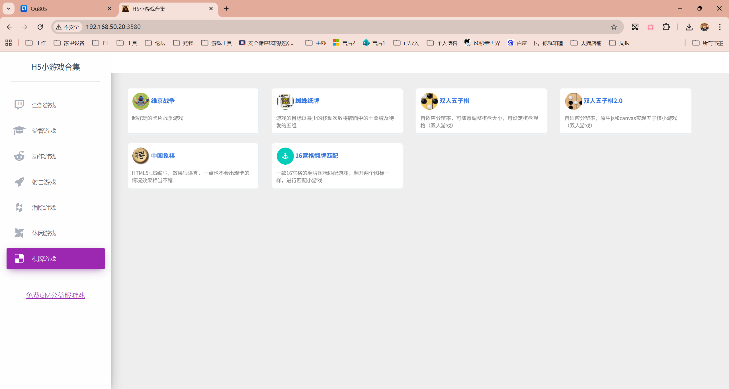Open the Chrome three-dot menu
The width and height of the screenshot is (729, 389).
point(720,27)
